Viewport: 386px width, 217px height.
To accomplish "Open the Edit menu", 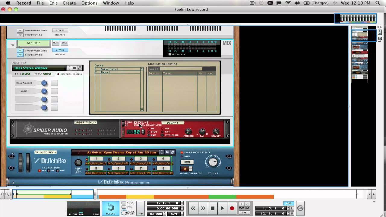I will [53, 3].
